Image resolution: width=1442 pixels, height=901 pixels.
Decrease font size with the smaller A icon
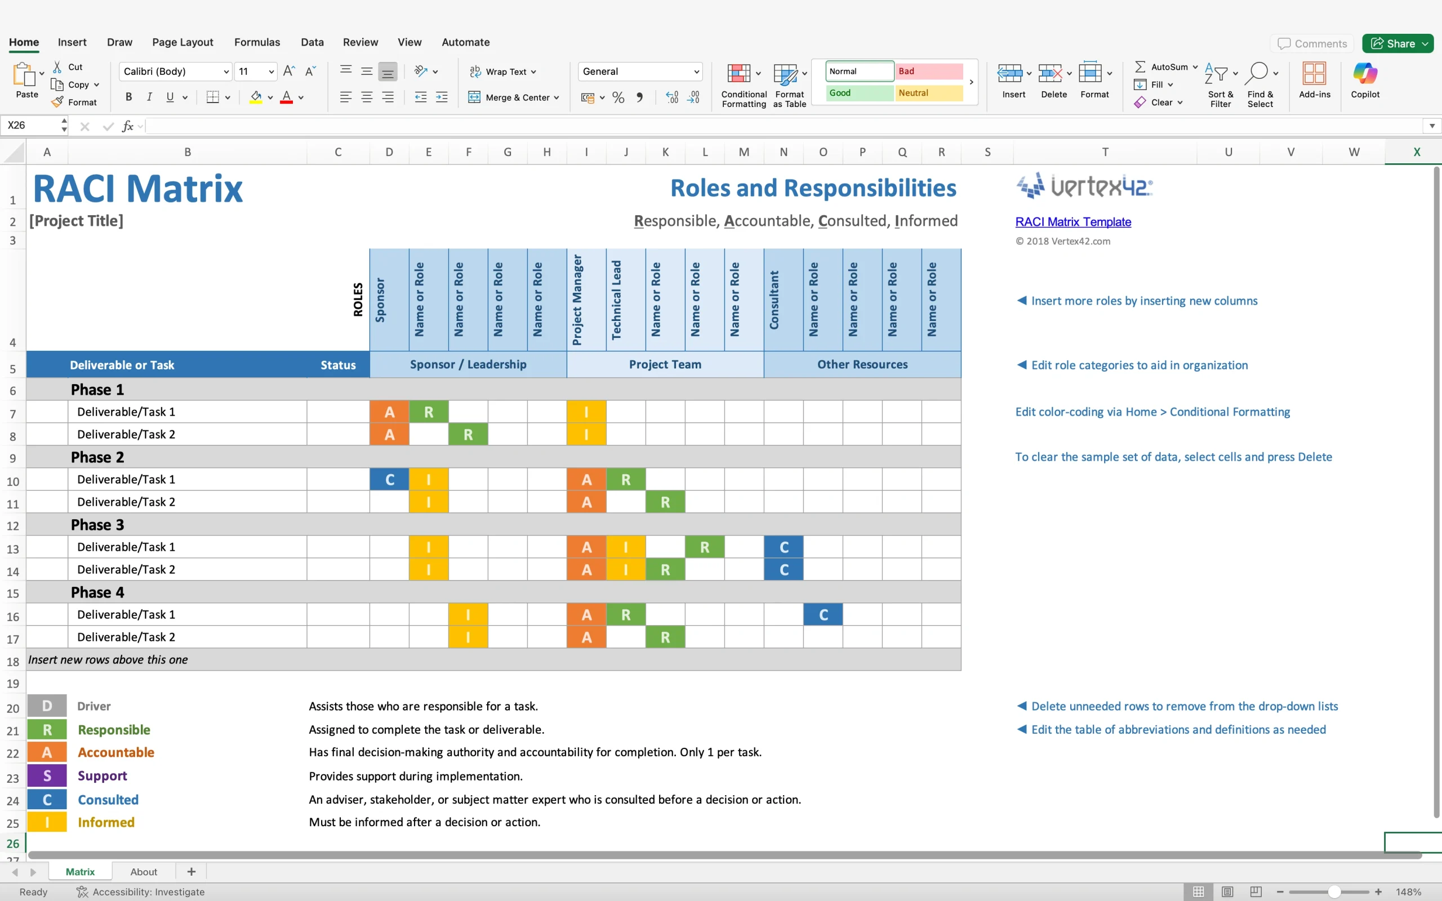point(310,72)
